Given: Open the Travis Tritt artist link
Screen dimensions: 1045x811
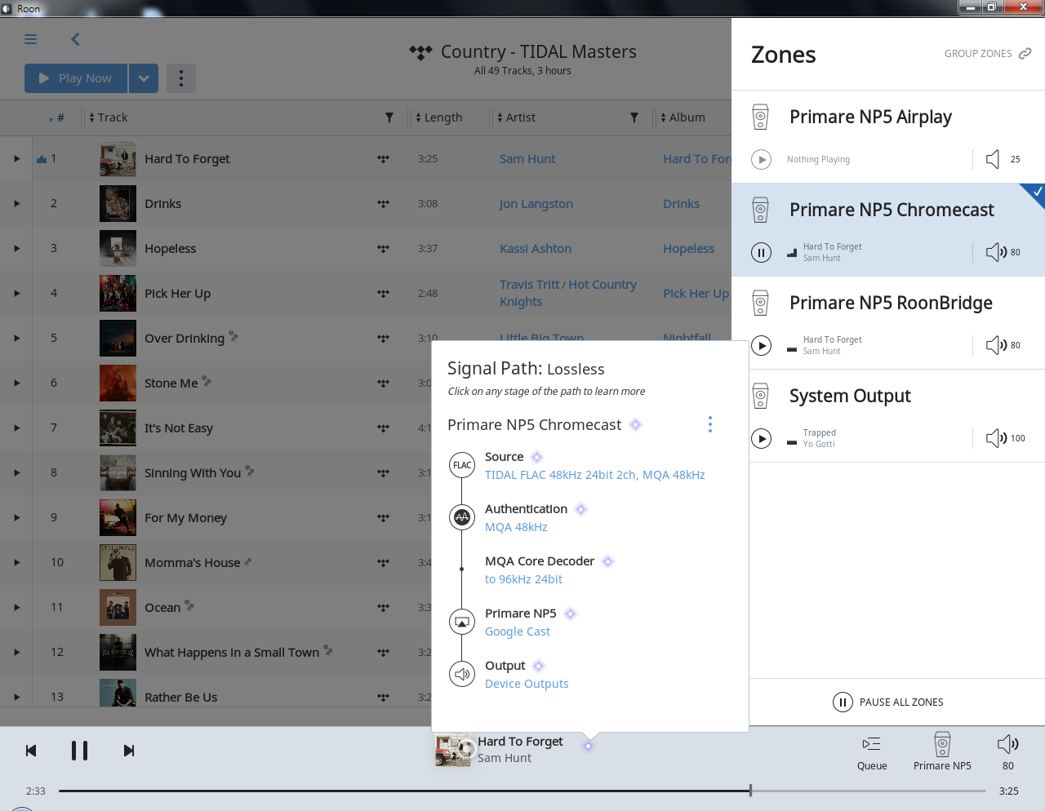Looking at the screenshot, I should pyautogui.click(x=529, y=285).
